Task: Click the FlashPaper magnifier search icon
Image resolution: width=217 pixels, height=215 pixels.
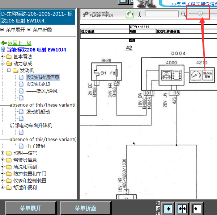Action: pos(183,14)
